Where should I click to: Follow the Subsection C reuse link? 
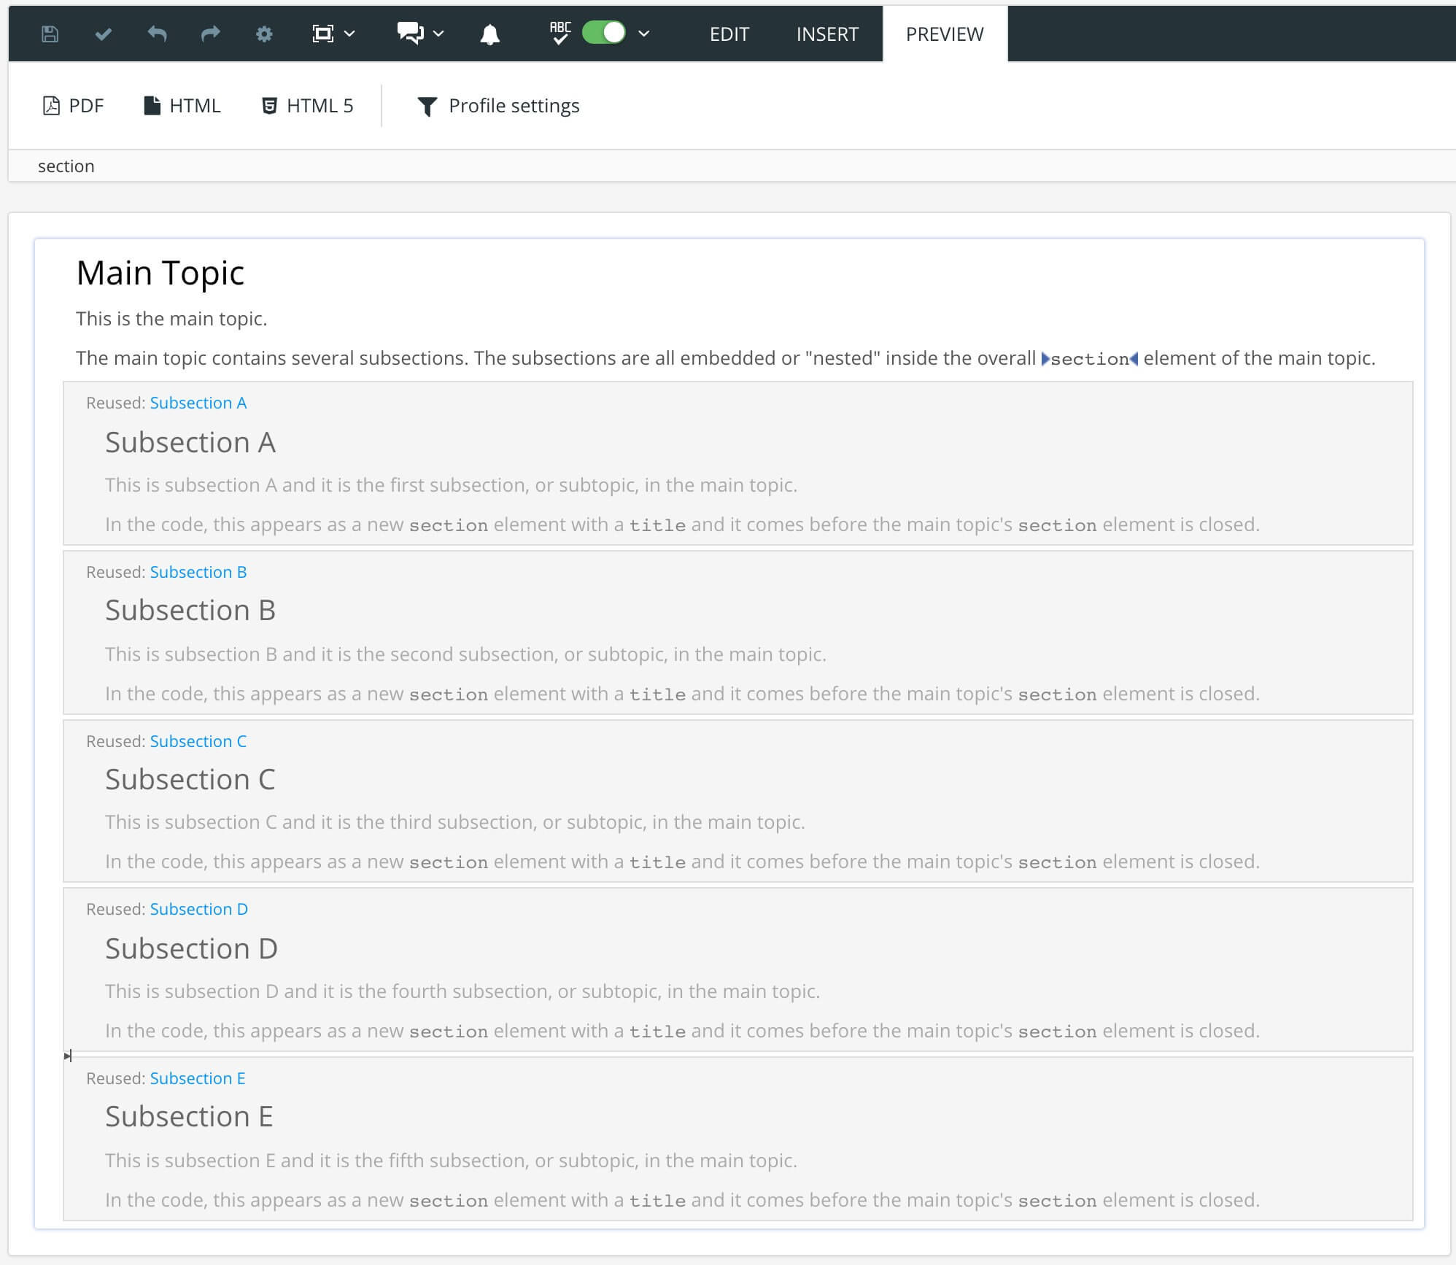point(198,740)
